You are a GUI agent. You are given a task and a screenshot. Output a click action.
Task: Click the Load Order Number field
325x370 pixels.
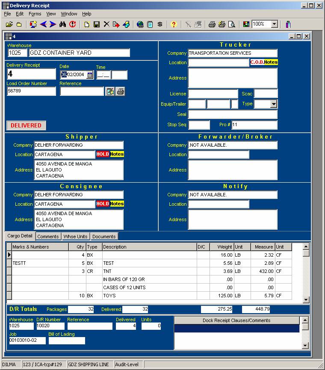(x=31, y=91)
